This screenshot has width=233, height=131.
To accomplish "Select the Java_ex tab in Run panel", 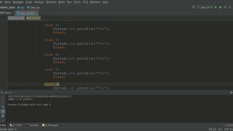I will (7, 92).
